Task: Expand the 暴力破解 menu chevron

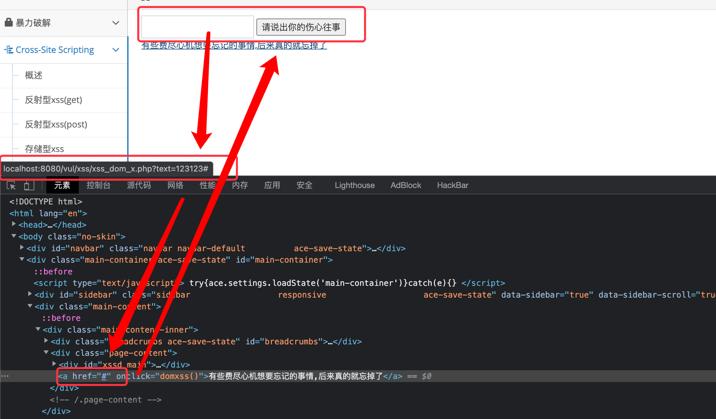Action: click(x=116, y=23)
